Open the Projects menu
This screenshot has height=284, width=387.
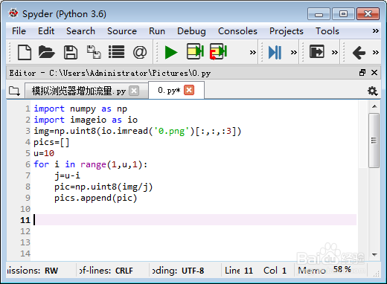click(x=287, y=31)
